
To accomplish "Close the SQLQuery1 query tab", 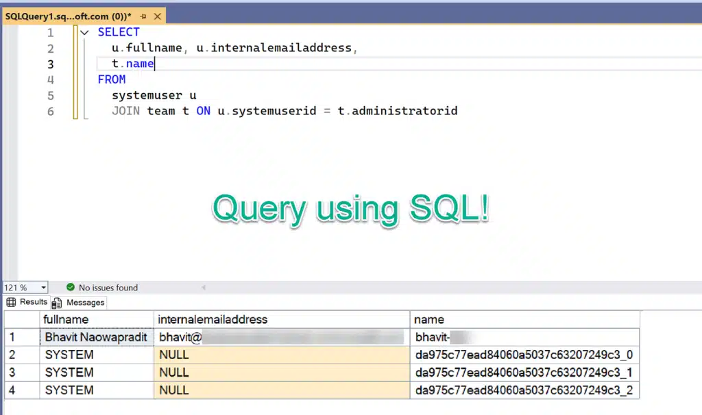I will tap(156, 15).
